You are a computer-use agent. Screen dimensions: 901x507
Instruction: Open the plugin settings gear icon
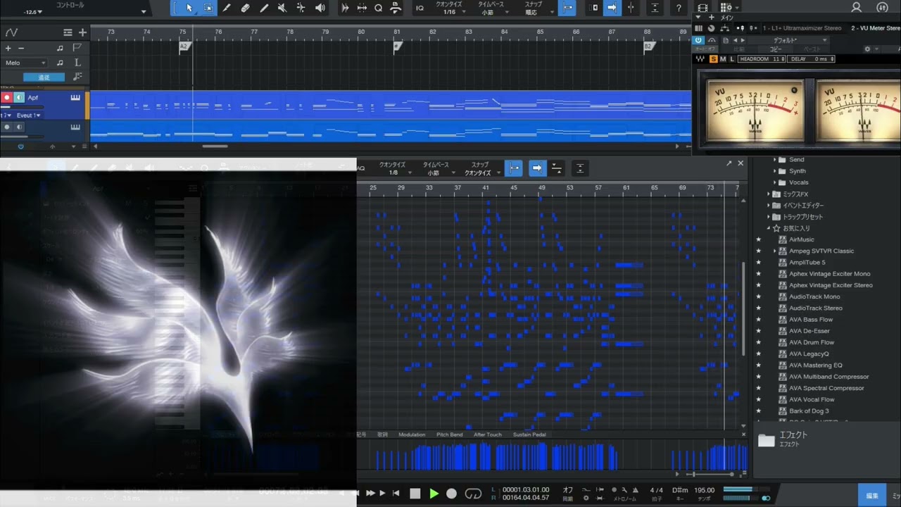click(x=867, y=49)
